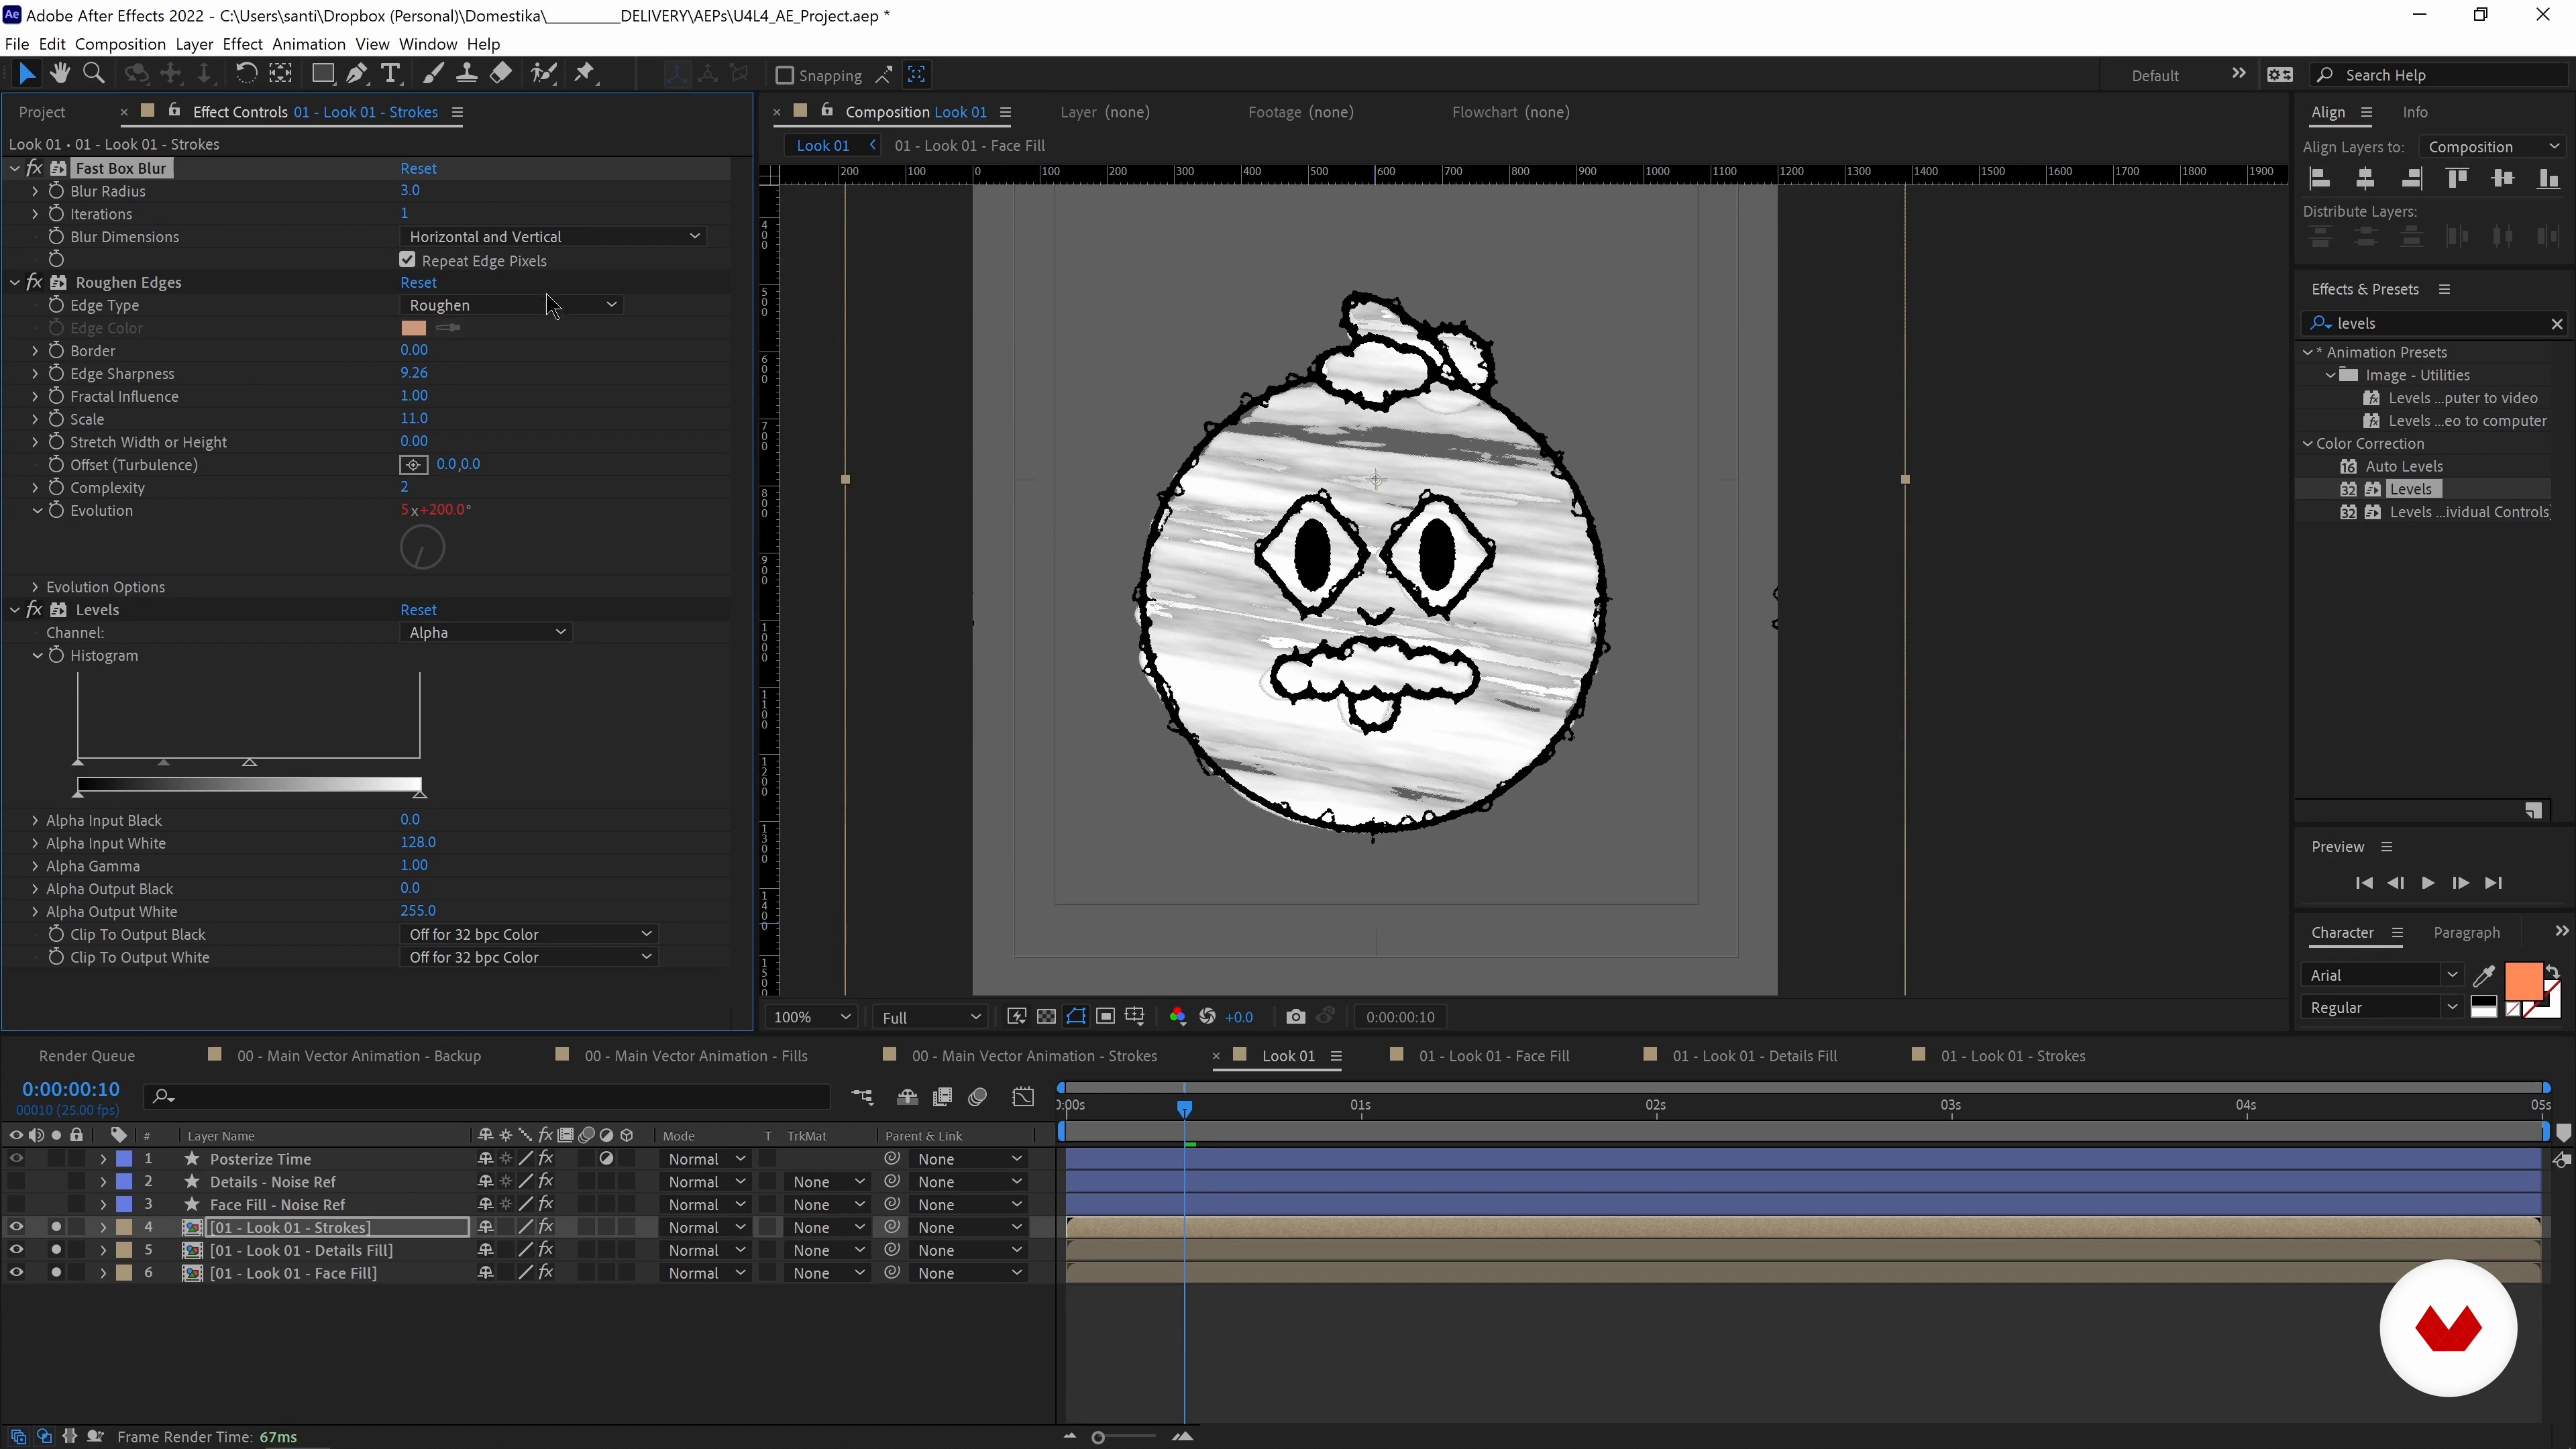The image size is (2576, 1449).
Task: Click the Align Top edges icon
Action: [2457, 179]
